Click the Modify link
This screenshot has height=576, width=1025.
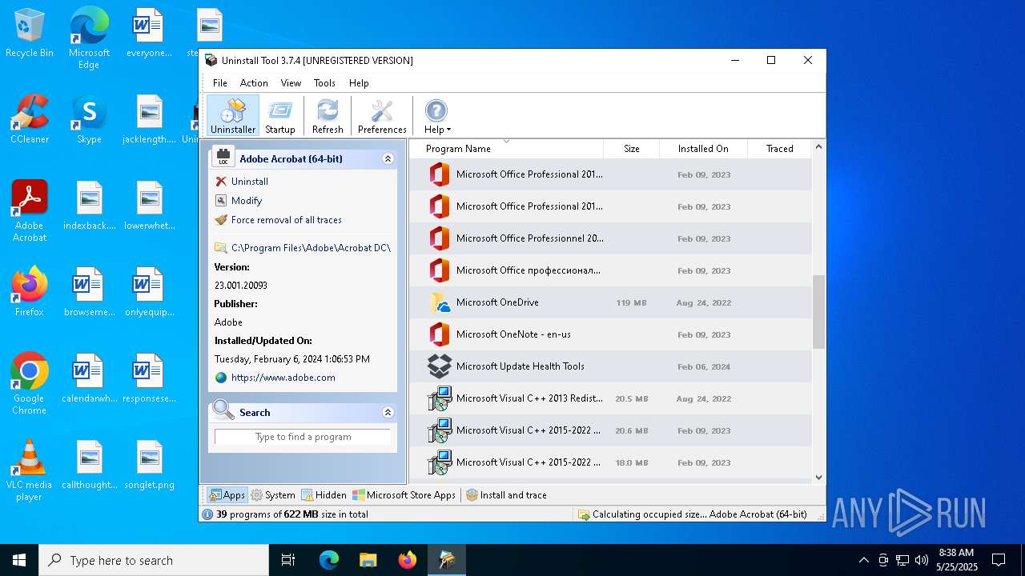point(246,201)
